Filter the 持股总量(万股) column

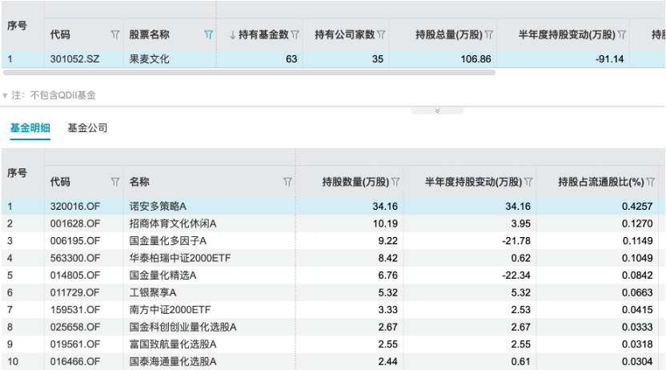coord(489,34)
